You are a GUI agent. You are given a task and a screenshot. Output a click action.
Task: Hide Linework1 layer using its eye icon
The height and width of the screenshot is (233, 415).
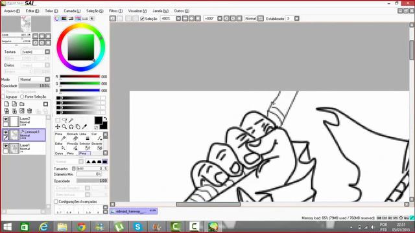[5, 132]
